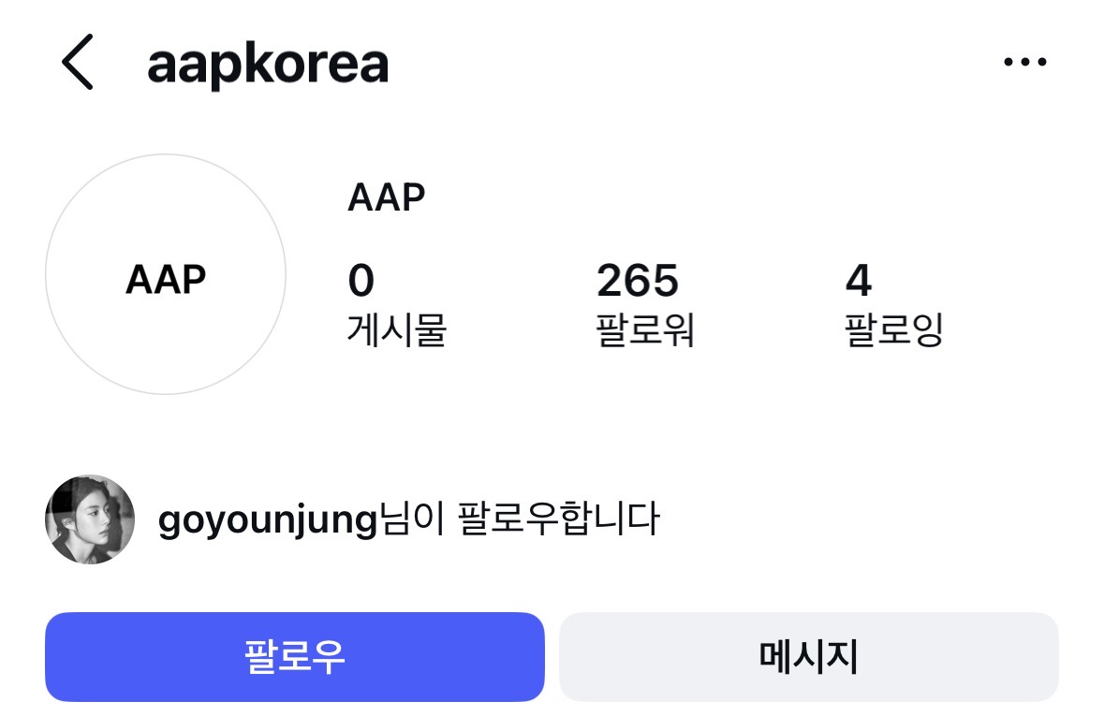Select the 게시물 label
This screenshot has height=716, width=1104.
(396, 329)
